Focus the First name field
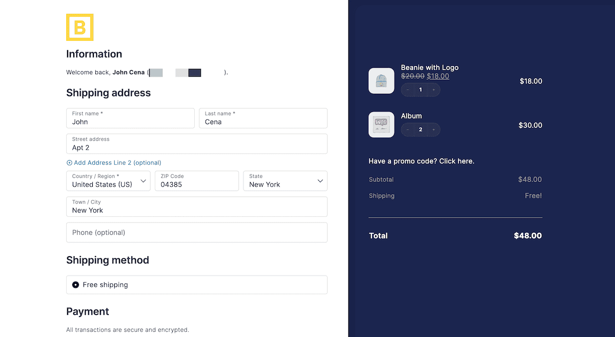This screenshot has width=615, height=337. (x=130, y=119)
